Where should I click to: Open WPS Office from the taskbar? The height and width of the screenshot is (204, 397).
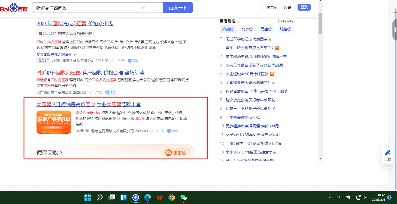click(x=159, y=197)
